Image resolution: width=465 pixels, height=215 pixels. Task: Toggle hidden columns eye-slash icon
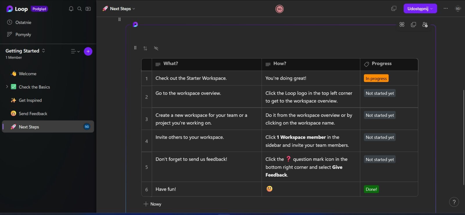click(x=156, y=48)
